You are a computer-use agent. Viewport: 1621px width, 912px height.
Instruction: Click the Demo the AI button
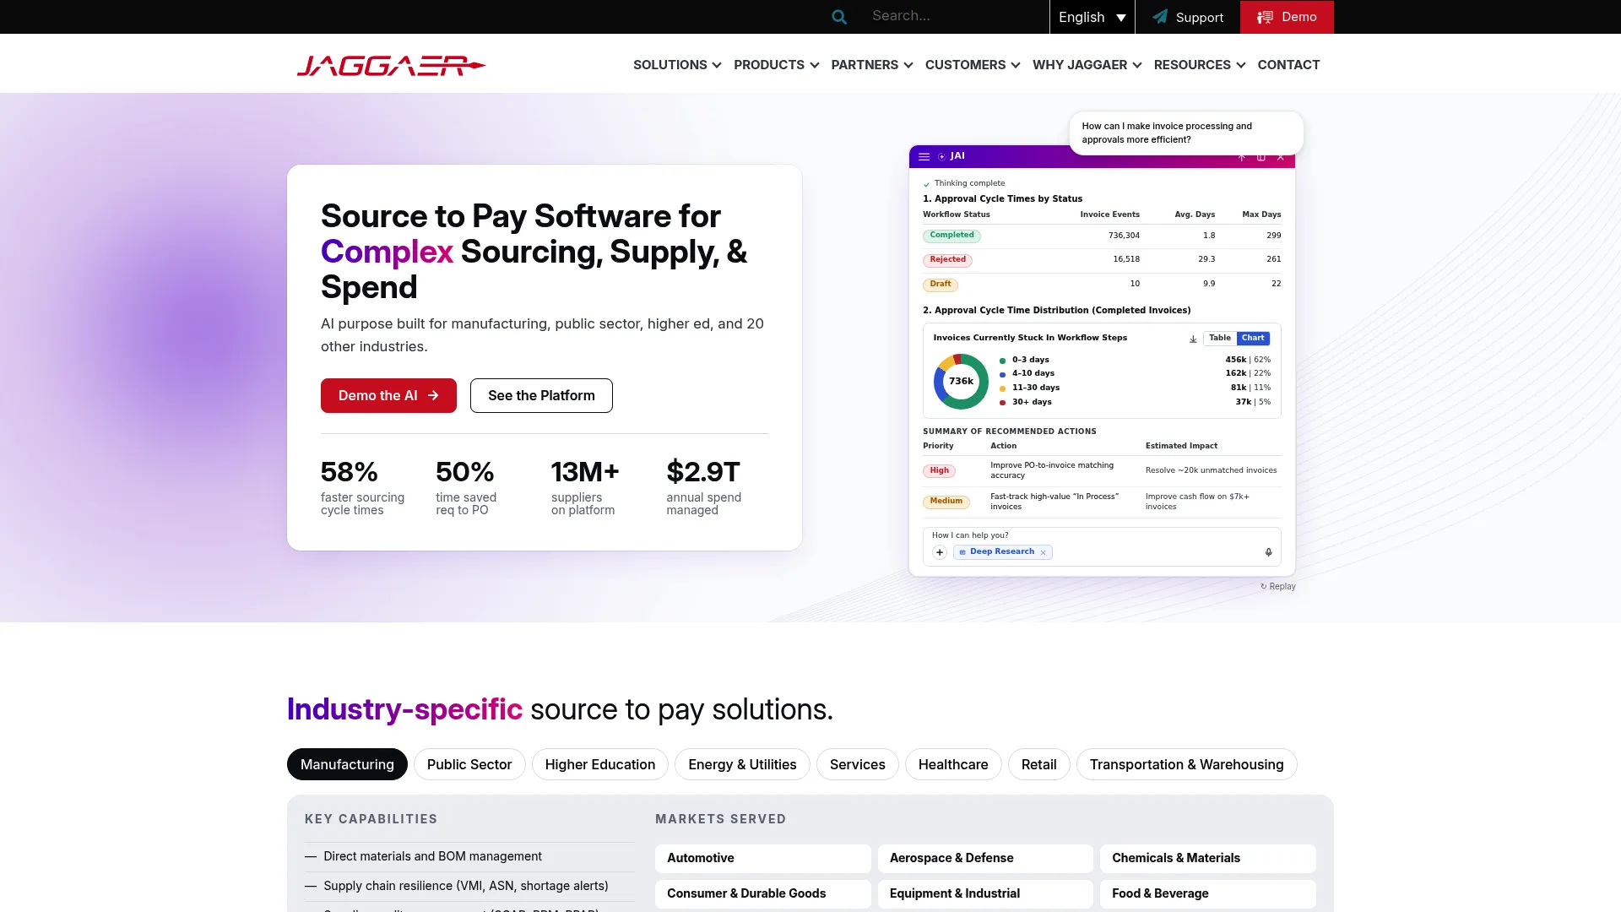click(388, 395)
